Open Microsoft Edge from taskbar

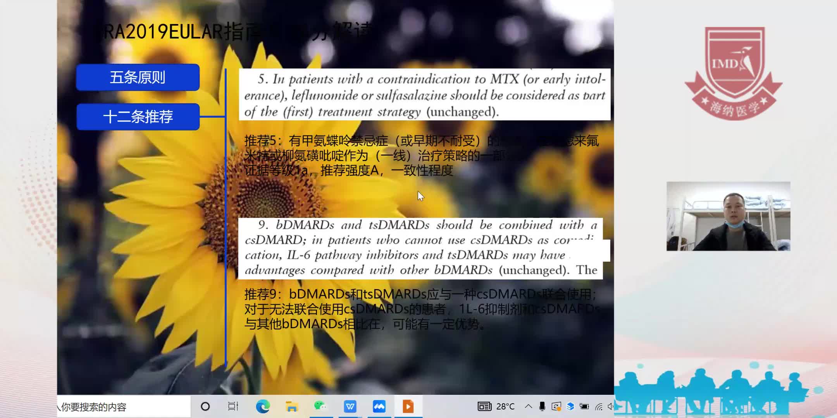coord(263,406)
